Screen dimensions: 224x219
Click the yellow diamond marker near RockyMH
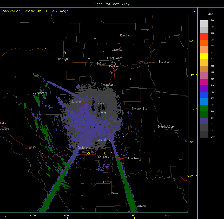[x=65, y=53]
